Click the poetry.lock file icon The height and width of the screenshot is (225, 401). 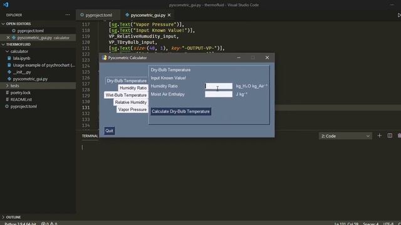[x=7, y=92]
